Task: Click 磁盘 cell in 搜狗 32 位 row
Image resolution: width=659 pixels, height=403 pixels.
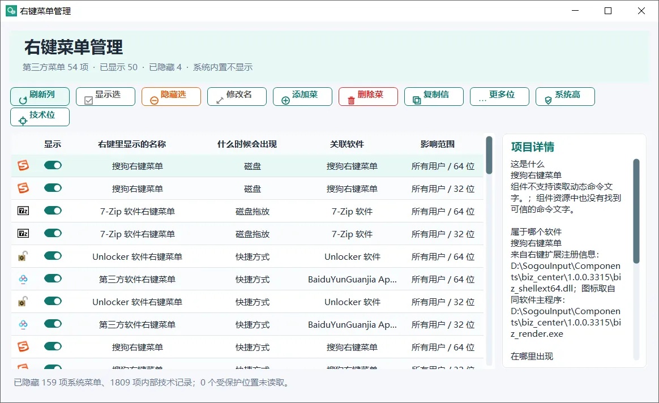Action: click(x=253, y=189)
